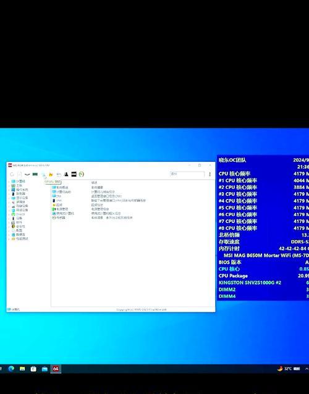Expand the 网络设备 tree node arrow
This screenshot has height=394, width=309.
point(9,210)
